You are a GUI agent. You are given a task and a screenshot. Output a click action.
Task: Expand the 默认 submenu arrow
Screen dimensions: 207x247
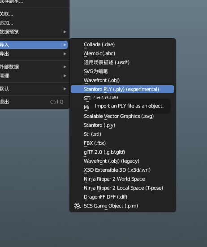(65, 89)
